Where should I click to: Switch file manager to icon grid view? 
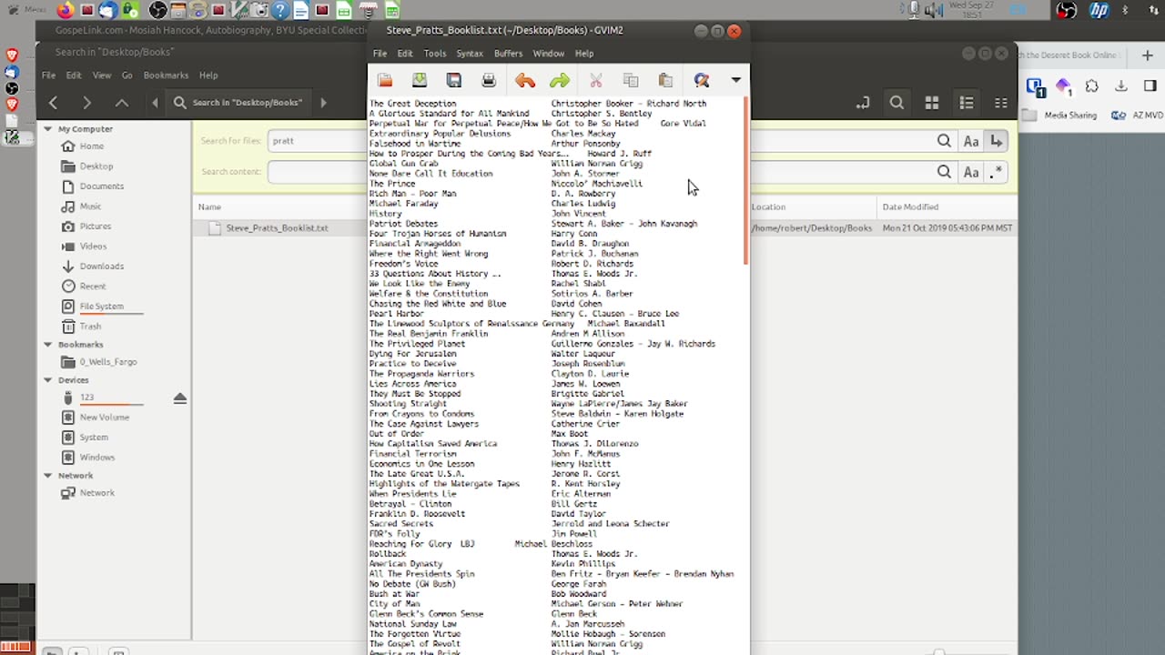pyautogui.click(x=932, y=103)
